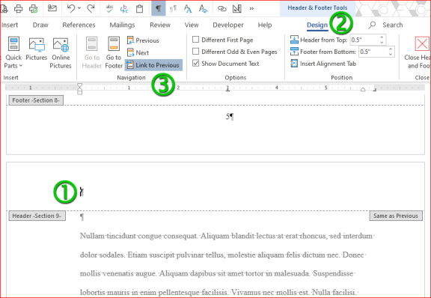This screenshot has width=431, height=298.
Task: Open the View tab
Action: point(192,25)
